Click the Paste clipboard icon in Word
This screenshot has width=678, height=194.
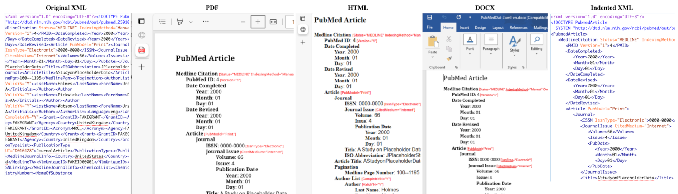tap(433, 42)
